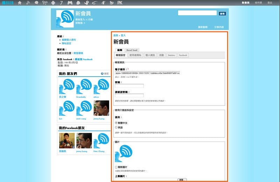
Task: Select the 英語 language radio button
Action: pos(116,128)
